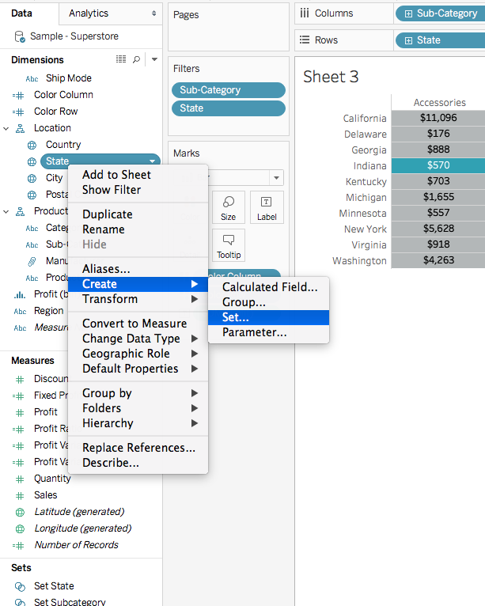Screen dimensions: 485x606
Task: Click the search magnifier icon in Dimensions
Action: (136, 59)
